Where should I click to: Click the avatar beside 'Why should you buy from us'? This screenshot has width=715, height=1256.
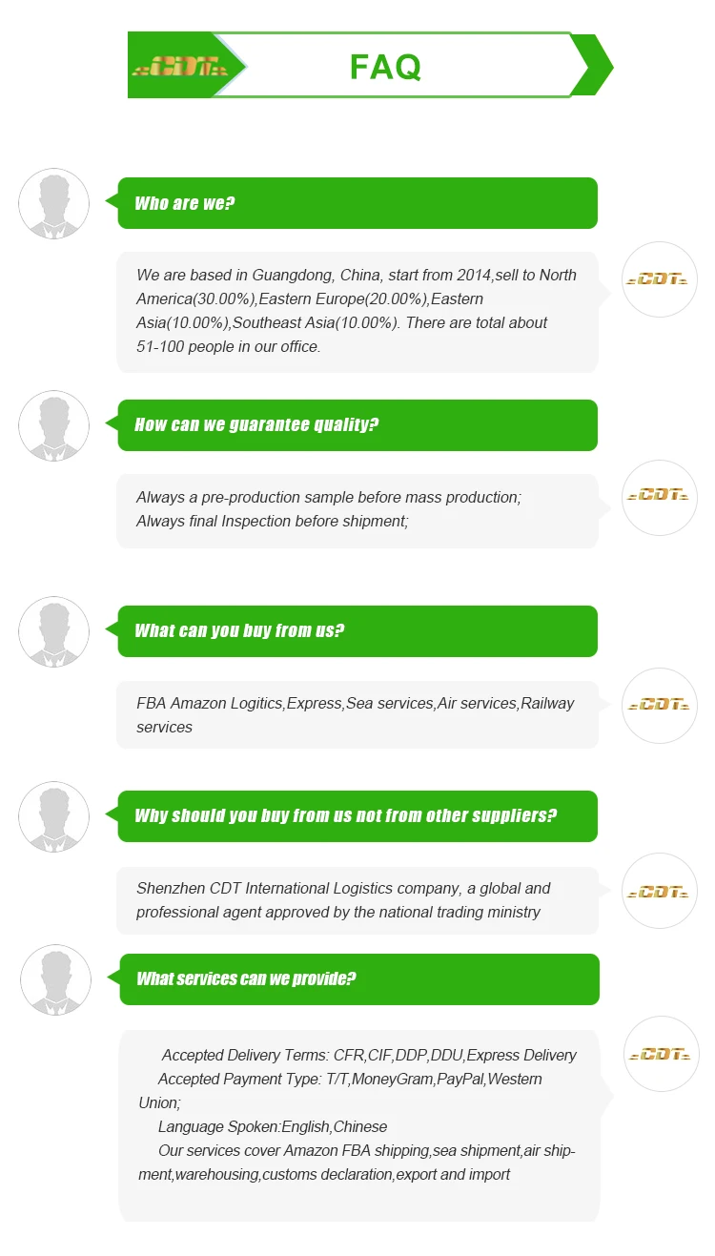point(54,816)
